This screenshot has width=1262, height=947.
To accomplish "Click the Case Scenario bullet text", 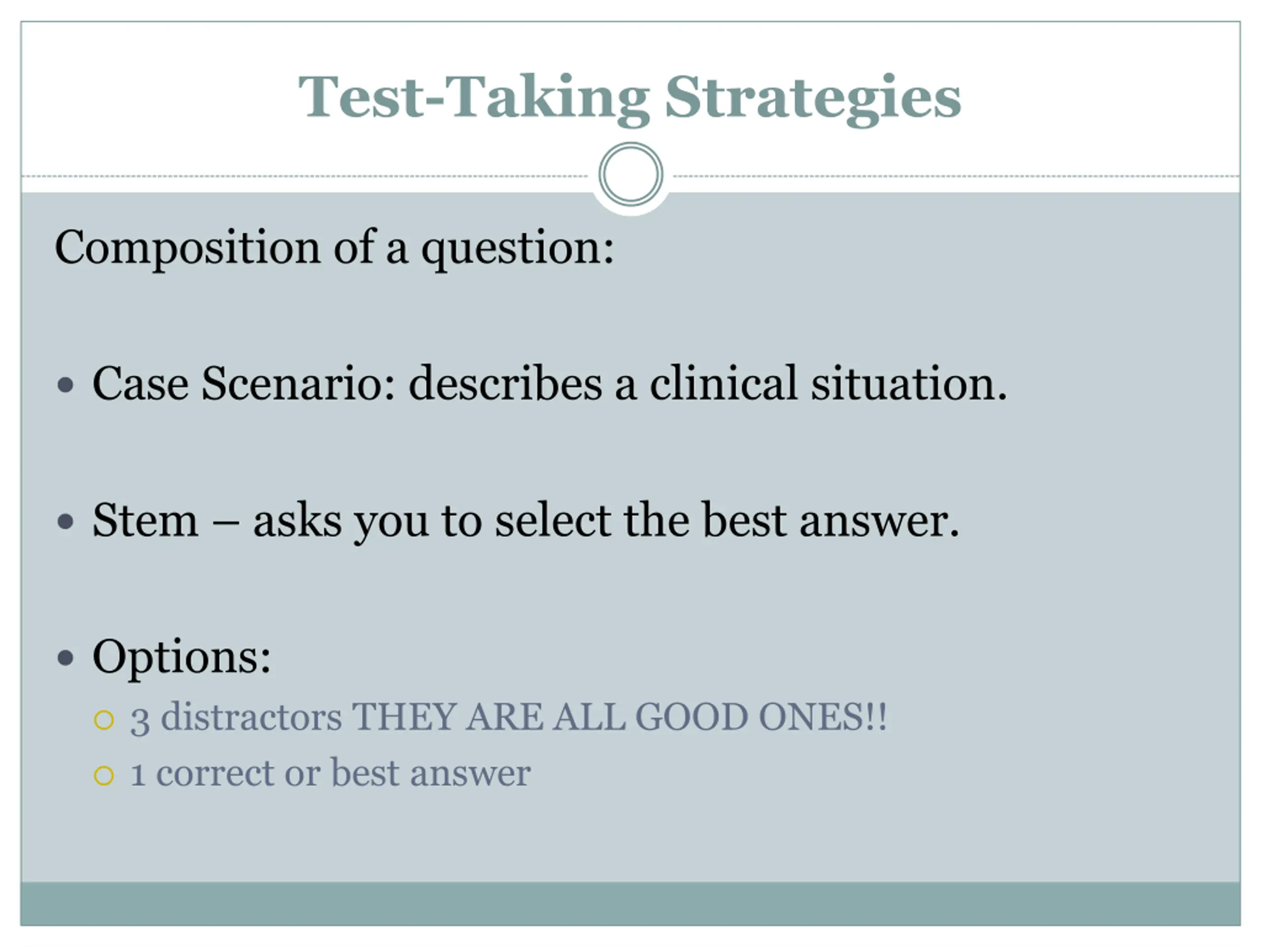I will tap(550, 384).
